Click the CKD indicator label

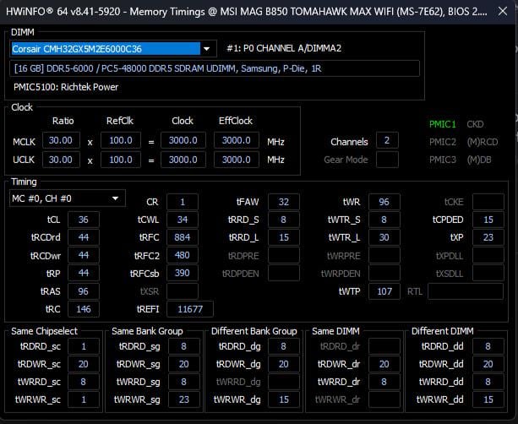point(476,124)
